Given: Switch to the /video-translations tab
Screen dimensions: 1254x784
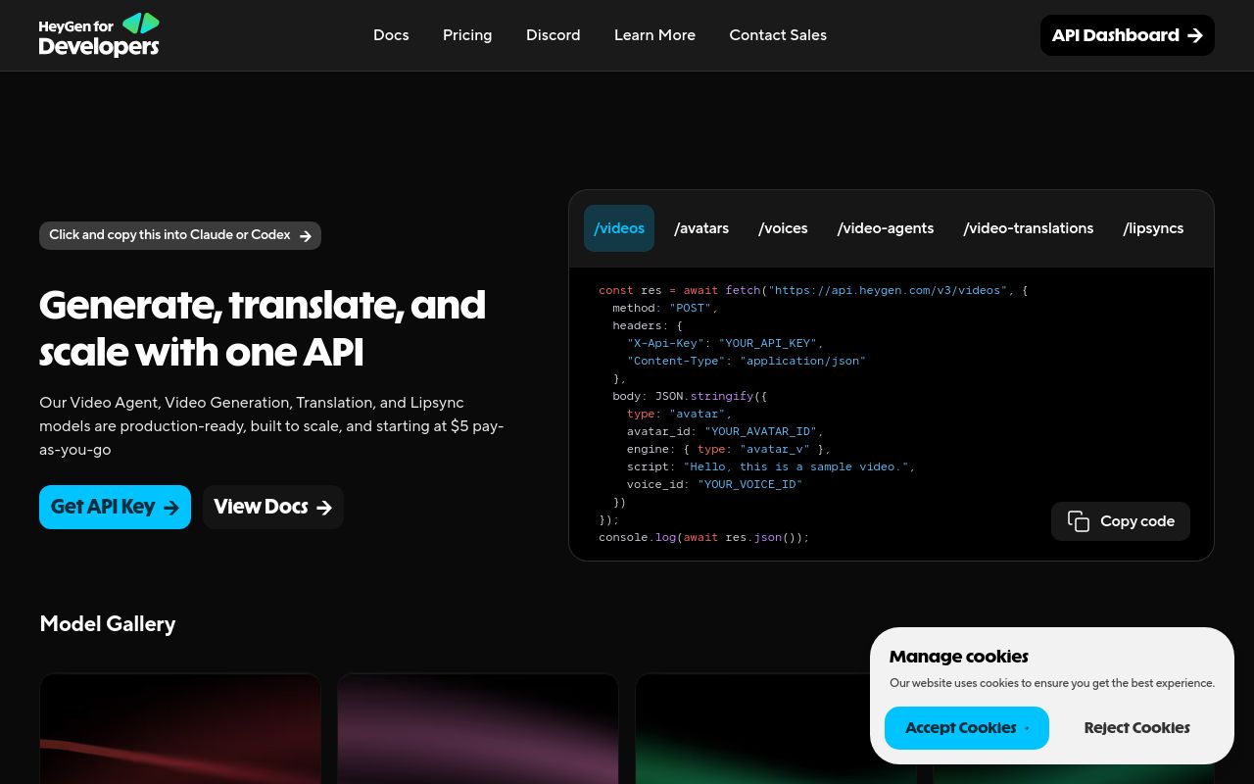Looking at the screenshot, I should point(1029,228).
